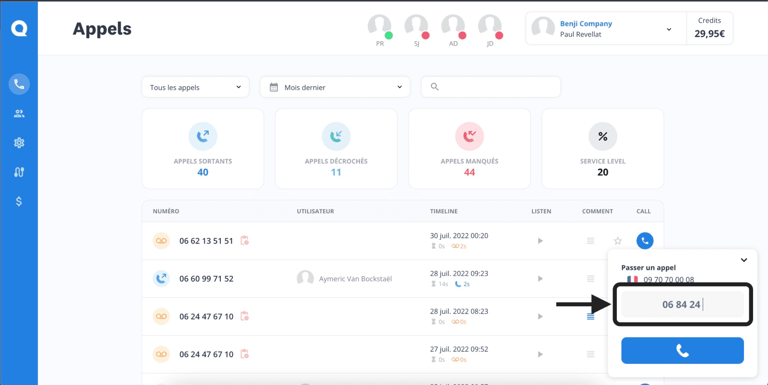Play the recording of the 27 juil. 09:52 call

point(540,354)
